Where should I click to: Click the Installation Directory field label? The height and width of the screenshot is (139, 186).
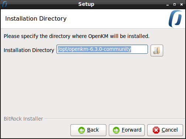click(x=29, y=50)
